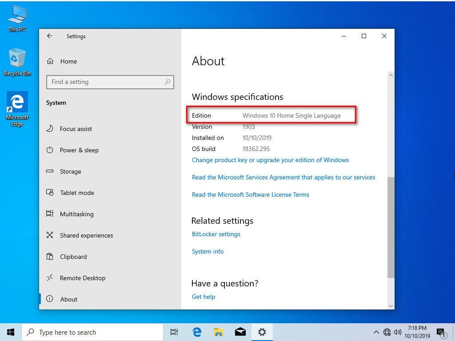Launch Microsoft Edge from the taskbar
Screen dimensions: 455x341
coord(196,332)
